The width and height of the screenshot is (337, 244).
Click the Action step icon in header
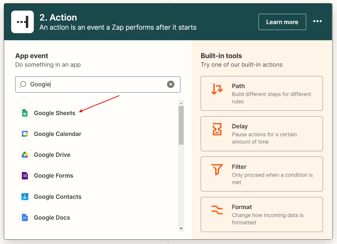(22, 22)
